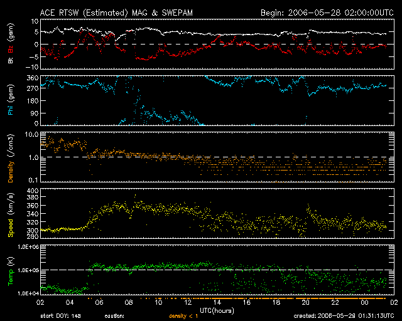Click the "08" hour label on the time axis
Screen dimensions: 402x321
tap(129, 303)
